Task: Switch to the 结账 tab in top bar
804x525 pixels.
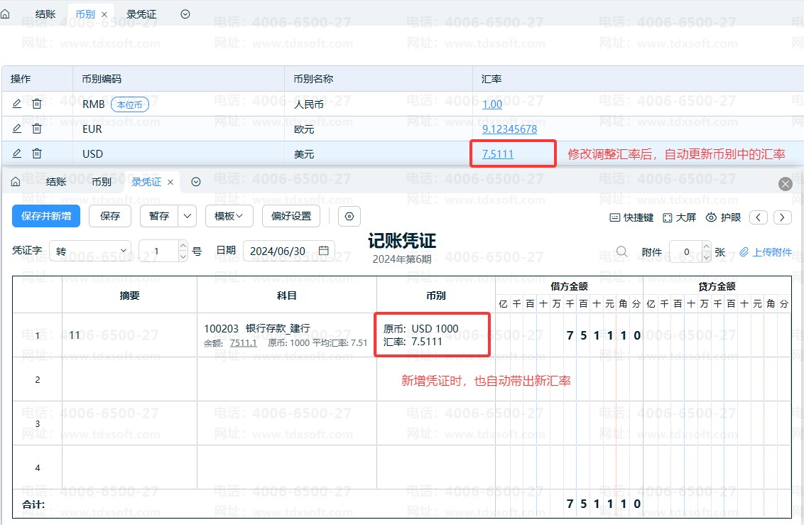Action: pyautogui.click(x=45, y=14)
